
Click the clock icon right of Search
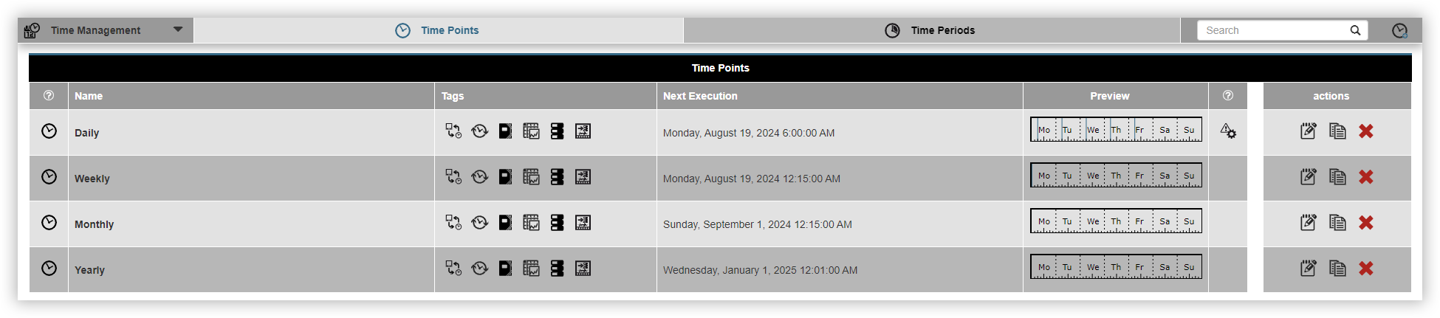pos(1399,30)
